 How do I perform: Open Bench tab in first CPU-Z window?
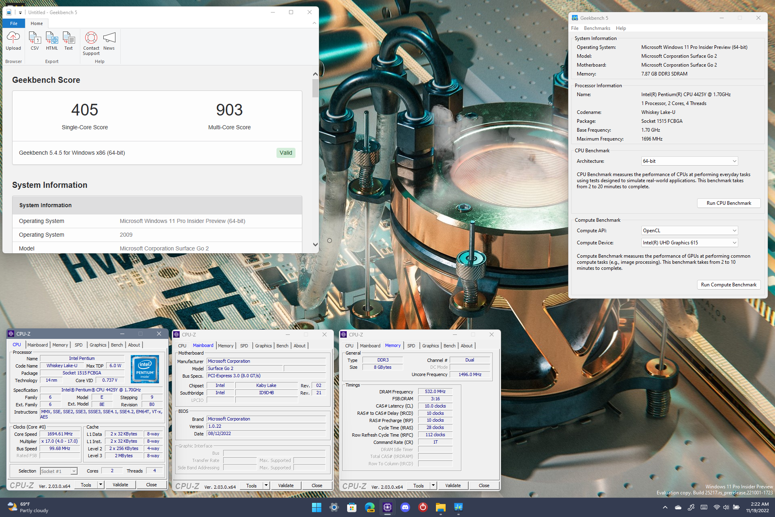(x=117, y=345)
